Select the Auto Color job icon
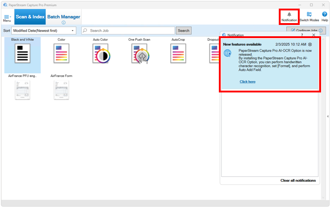 click(101, 53)
